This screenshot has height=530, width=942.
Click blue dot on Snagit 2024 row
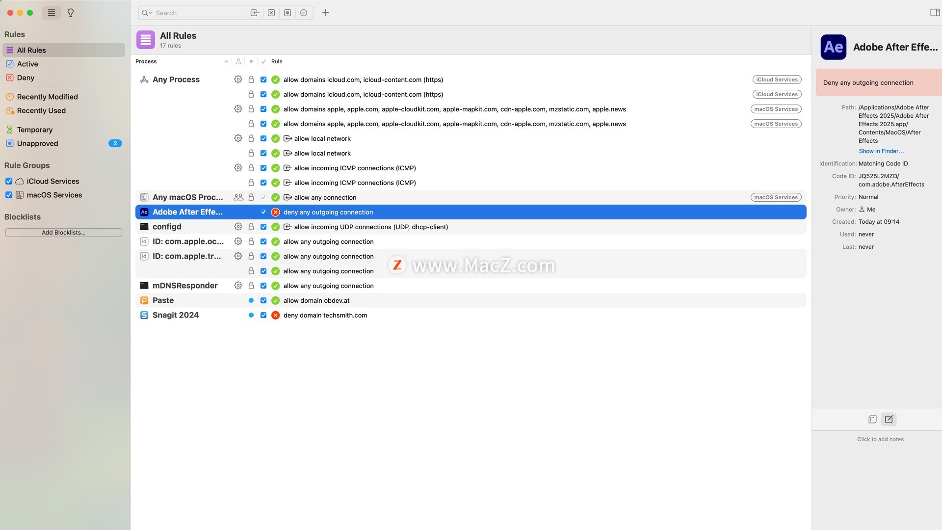pos(251,315)
